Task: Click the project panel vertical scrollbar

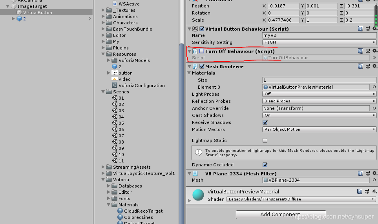Action: [x=182, y=133]
